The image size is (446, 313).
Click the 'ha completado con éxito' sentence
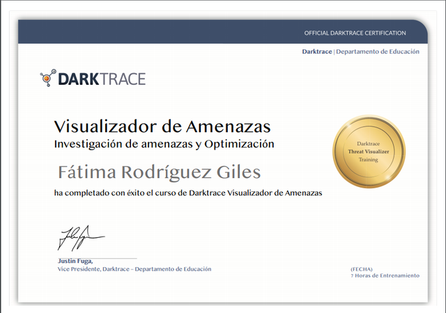188,193
